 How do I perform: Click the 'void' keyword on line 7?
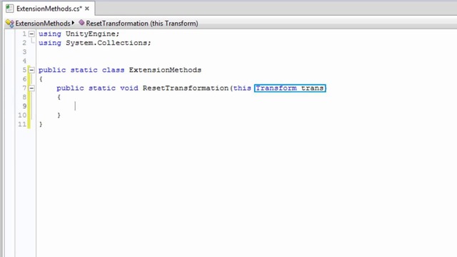coord(129,88)
